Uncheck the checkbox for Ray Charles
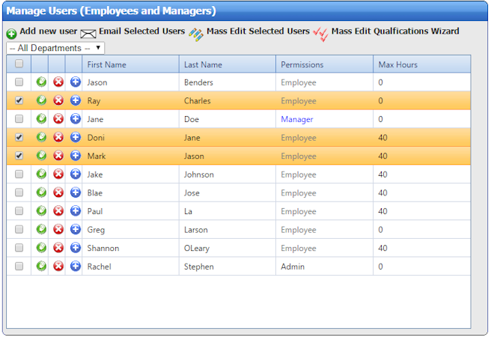491x337 pixels. click(19, 101)
